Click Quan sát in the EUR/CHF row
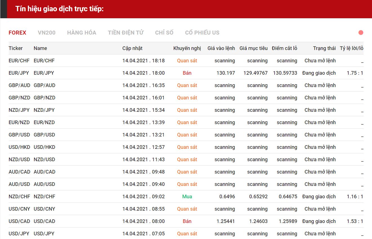Viewport: 372px width, 239px height. click(x=187, y=61)
